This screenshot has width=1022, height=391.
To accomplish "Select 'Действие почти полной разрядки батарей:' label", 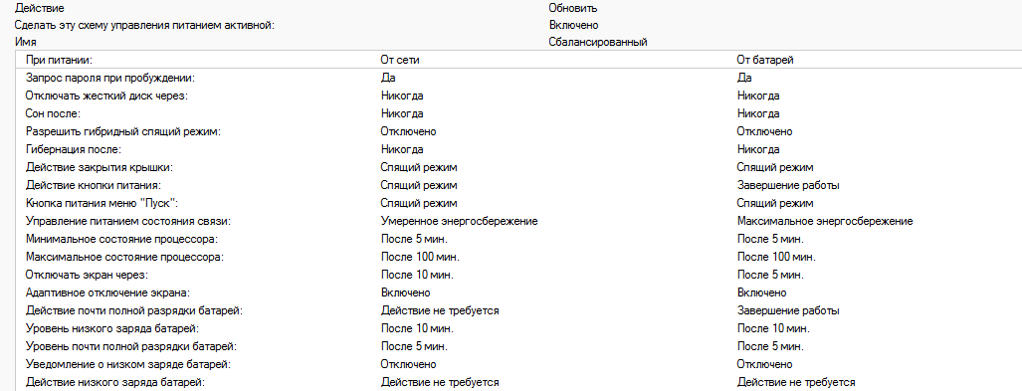I will click(x=134, y=310).
